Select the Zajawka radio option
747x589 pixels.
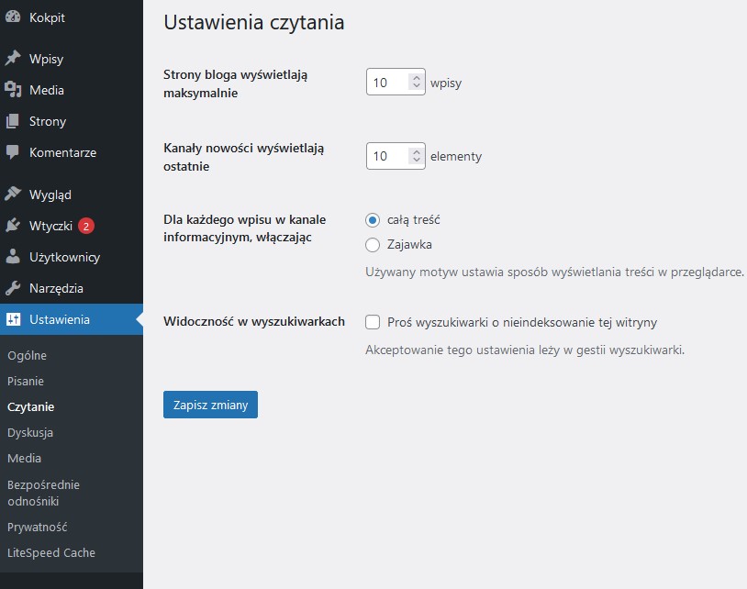click(373, 245)
